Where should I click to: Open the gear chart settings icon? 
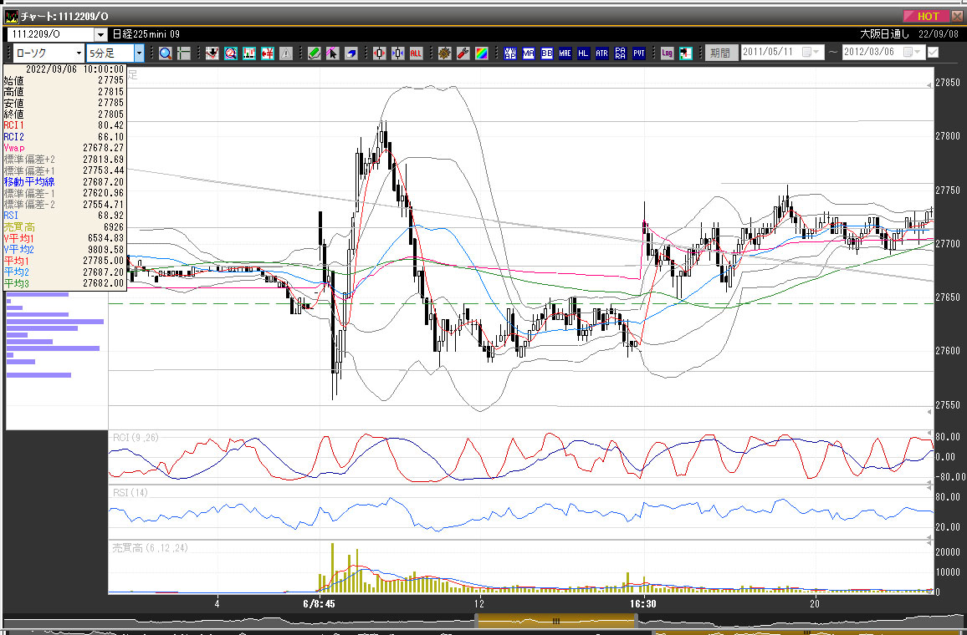click(x=445, y=53)
